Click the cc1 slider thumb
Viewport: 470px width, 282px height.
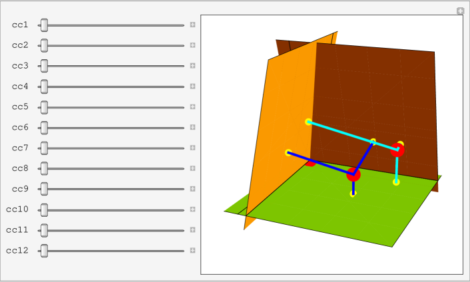(44, 25)
